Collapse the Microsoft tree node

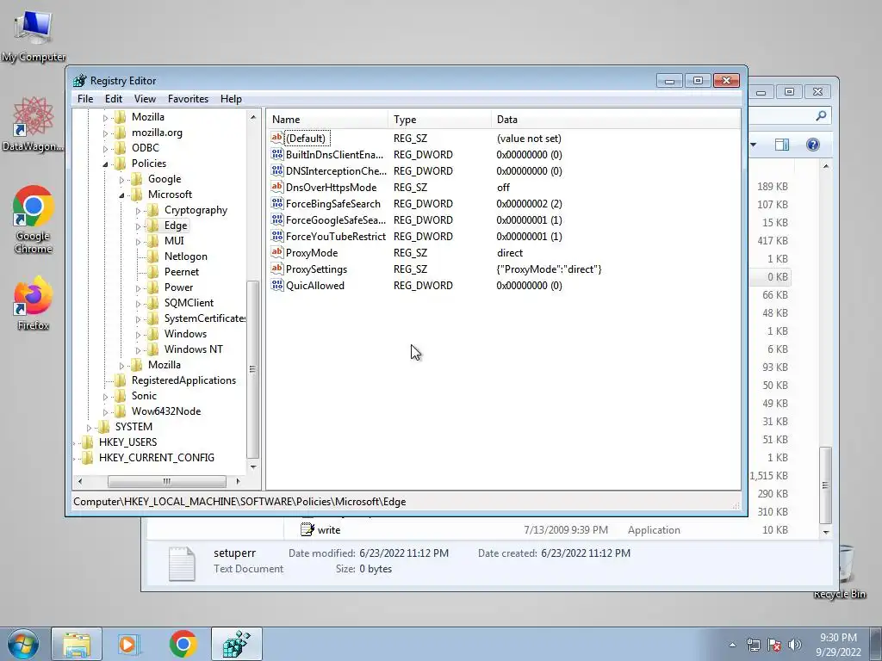coord(121,195)
